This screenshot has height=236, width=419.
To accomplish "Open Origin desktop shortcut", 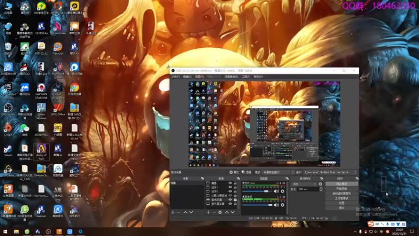I will click(x=8, y=130).
